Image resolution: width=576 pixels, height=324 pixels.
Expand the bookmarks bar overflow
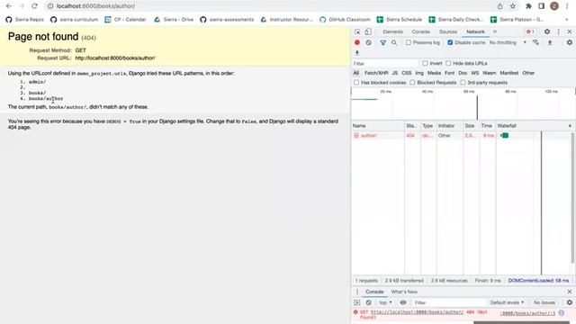tap(566, 20)
